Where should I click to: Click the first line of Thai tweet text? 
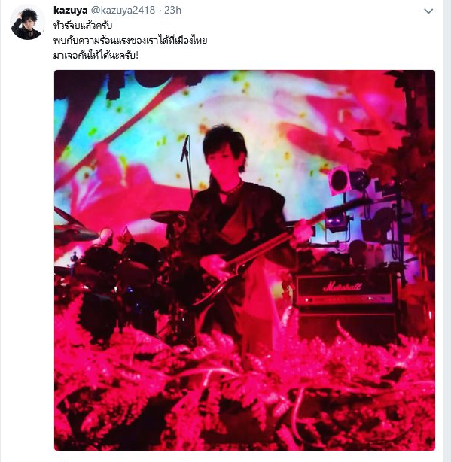tap(83, 26)
